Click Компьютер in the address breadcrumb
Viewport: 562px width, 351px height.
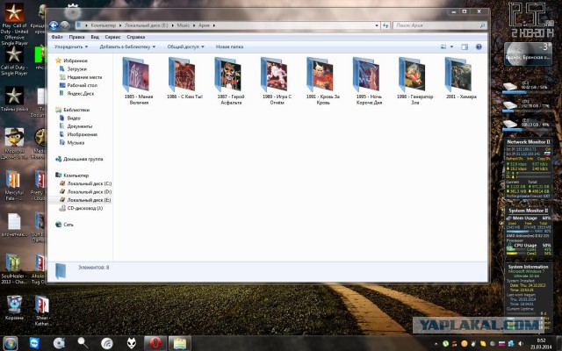click(x=104, y=25)
